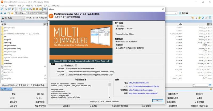Click the D:\ drive button
Screen dimensions: 213x111
coord(39,98)
